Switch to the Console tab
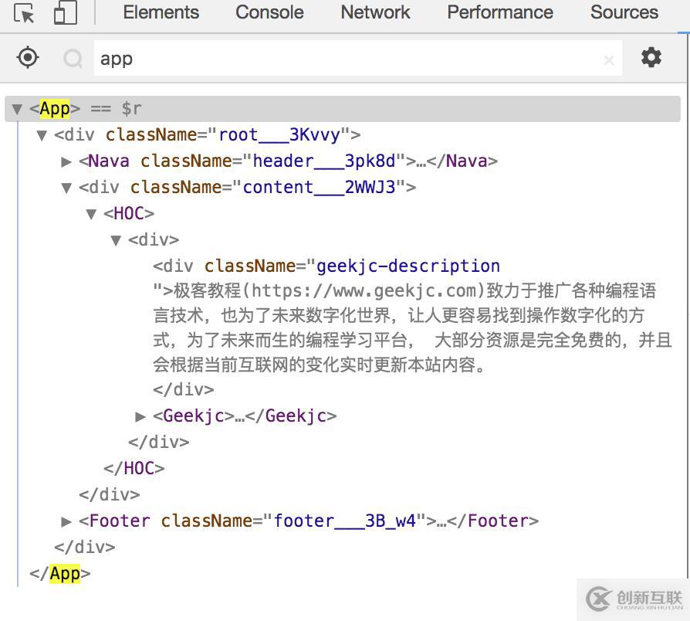Image resolution: width=690 pixels, height=621 pixels. pos(269,12)
